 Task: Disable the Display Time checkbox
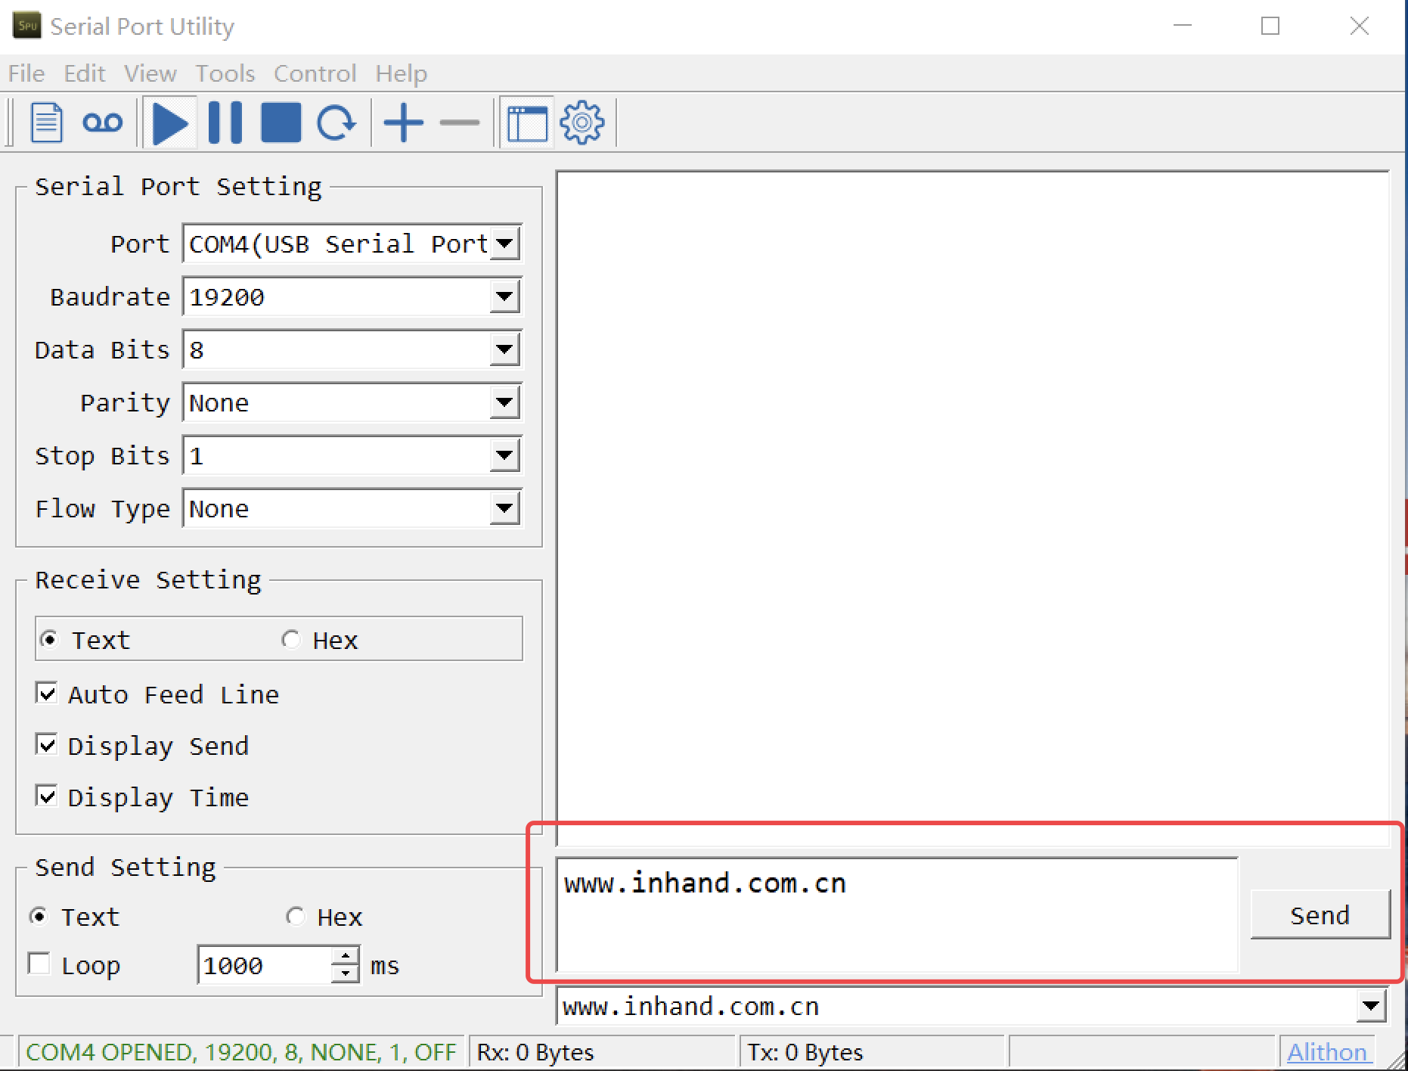pos(47,796)
